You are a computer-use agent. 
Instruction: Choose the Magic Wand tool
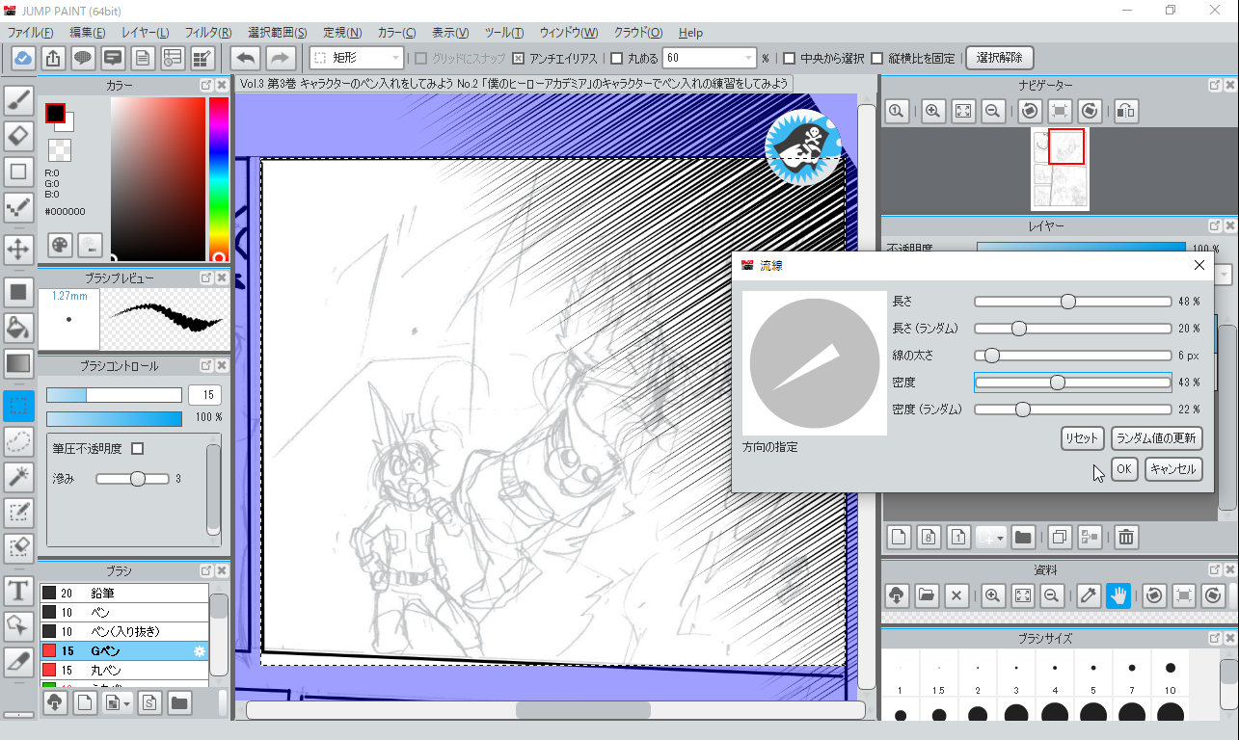pyautogui.click(x=18, y=477)
